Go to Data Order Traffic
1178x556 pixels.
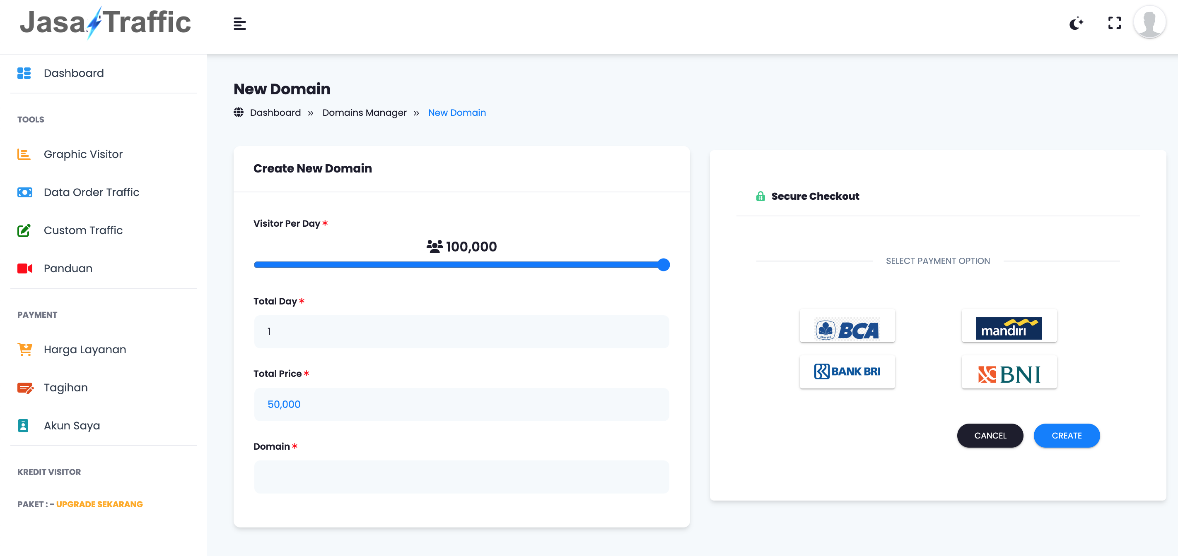(x=92, y=192)
